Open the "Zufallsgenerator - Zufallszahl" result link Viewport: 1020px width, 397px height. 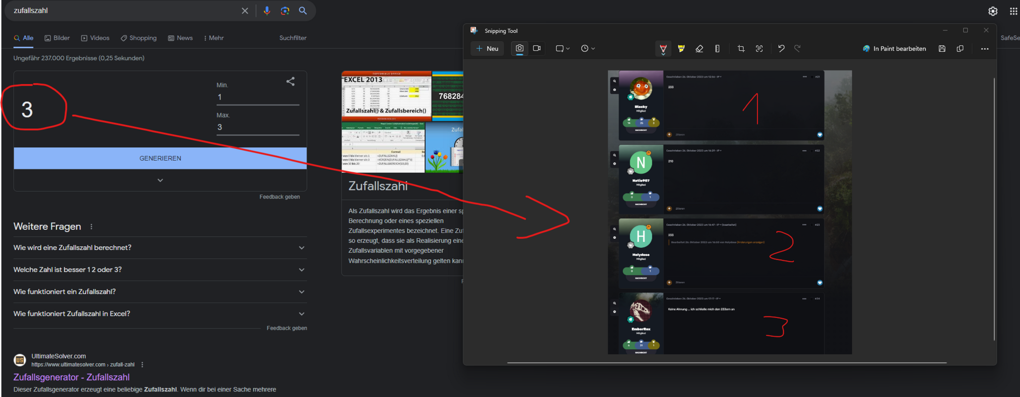click(71, 377)
